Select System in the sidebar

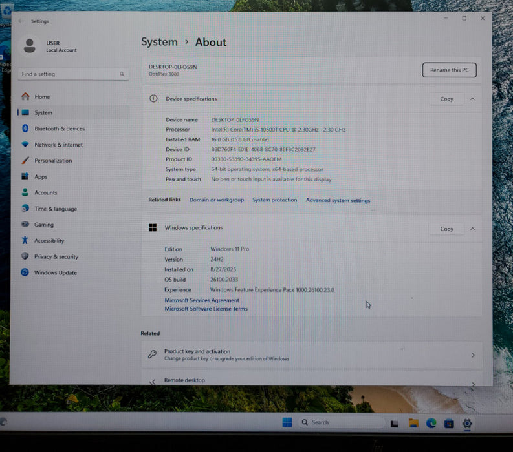[x=73, y=112]
